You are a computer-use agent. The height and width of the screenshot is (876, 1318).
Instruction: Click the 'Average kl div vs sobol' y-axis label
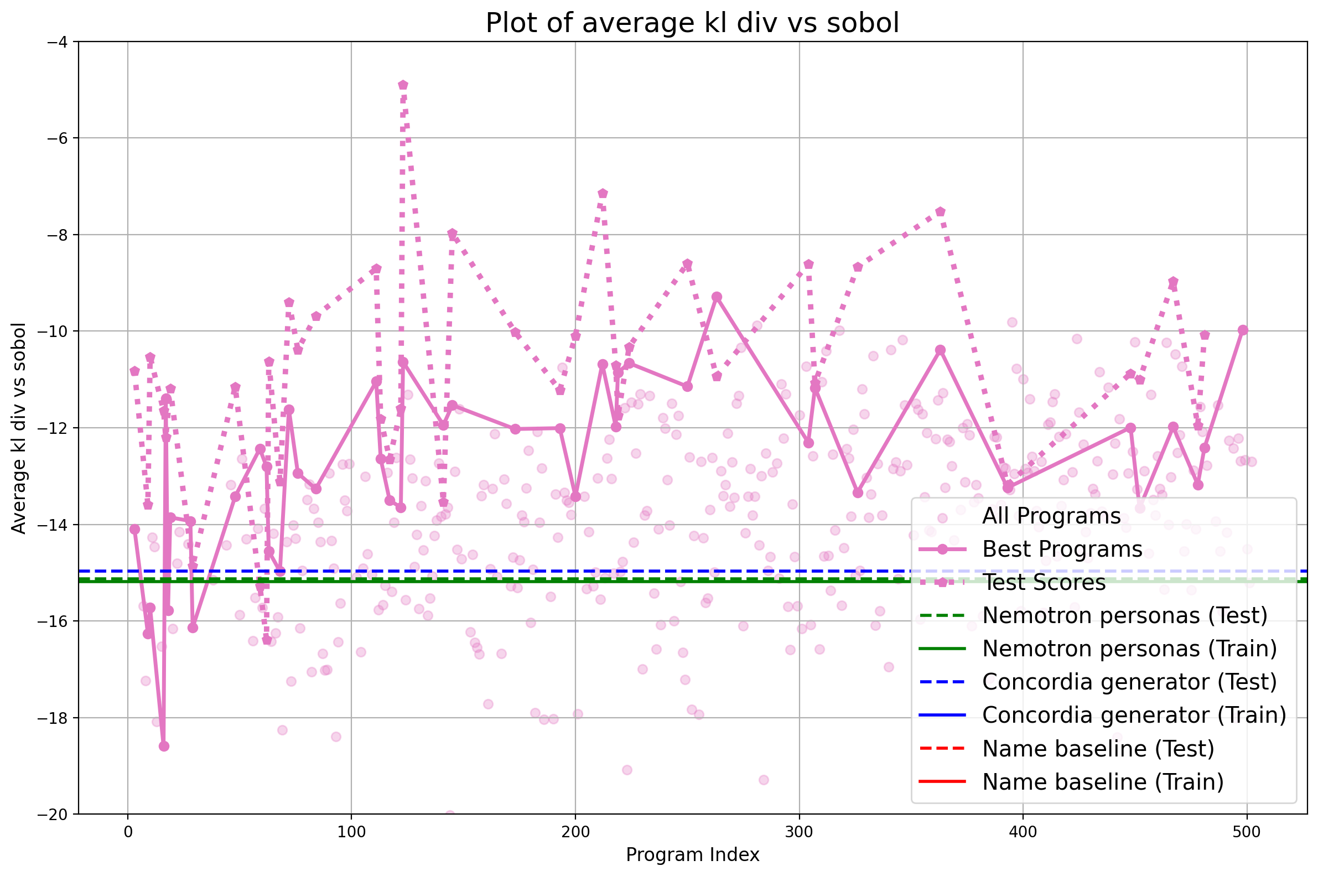click(19, 428)
